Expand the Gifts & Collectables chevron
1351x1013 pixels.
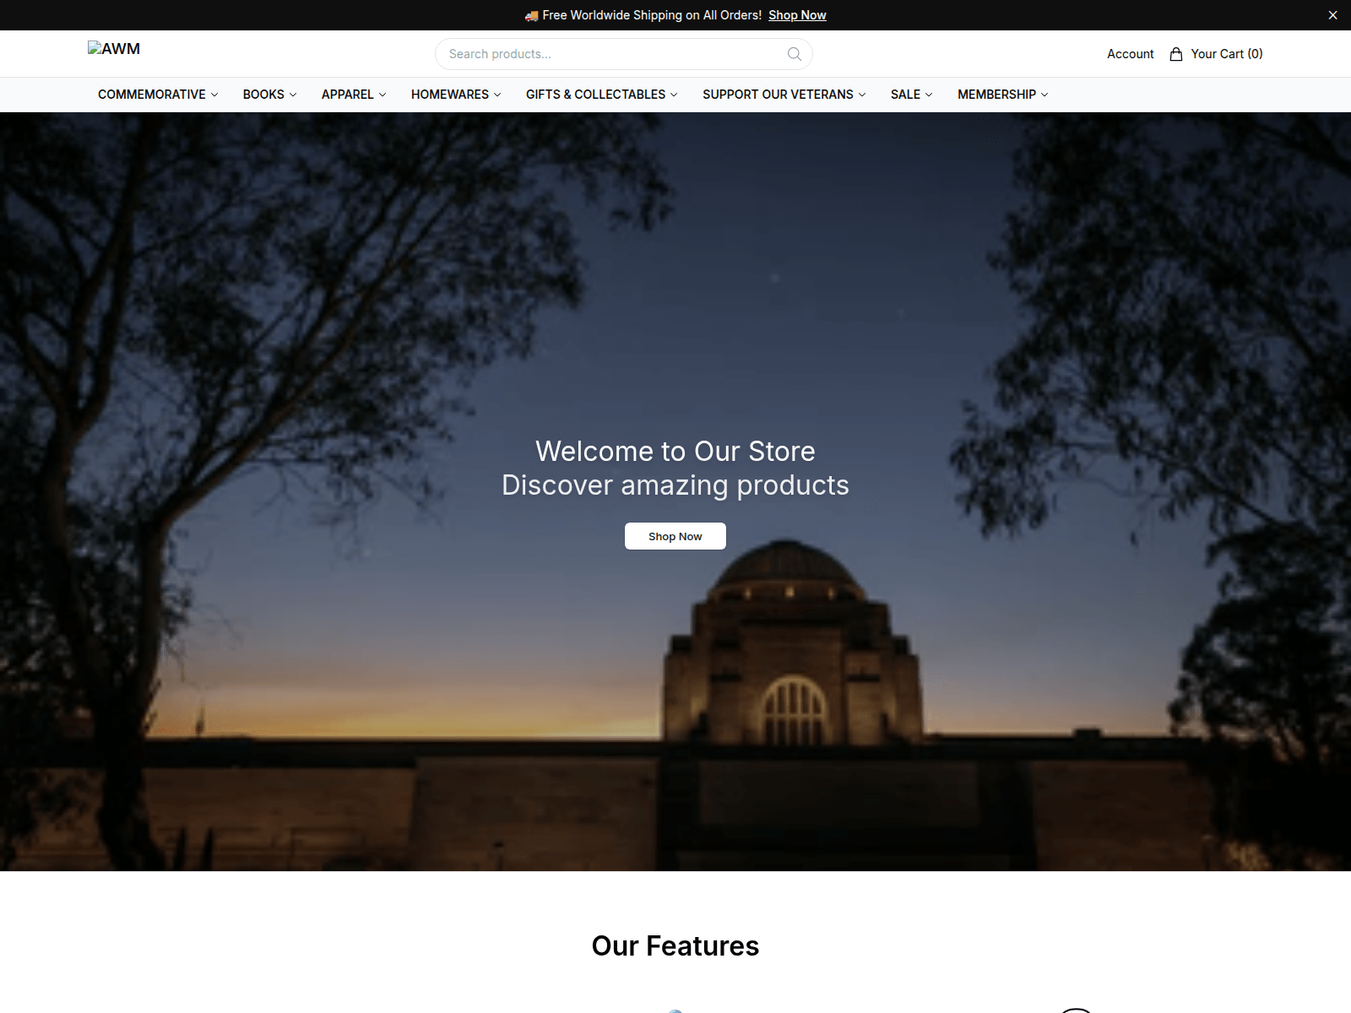pyautogui.click(x=674, y=95)
